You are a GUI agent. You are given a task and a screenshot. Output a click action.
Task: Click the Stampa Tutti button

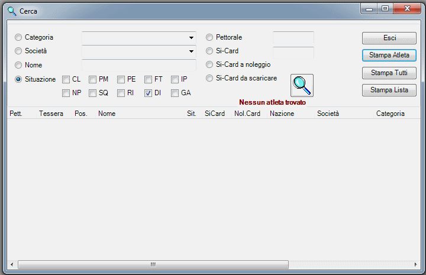[x=389, y=73]
